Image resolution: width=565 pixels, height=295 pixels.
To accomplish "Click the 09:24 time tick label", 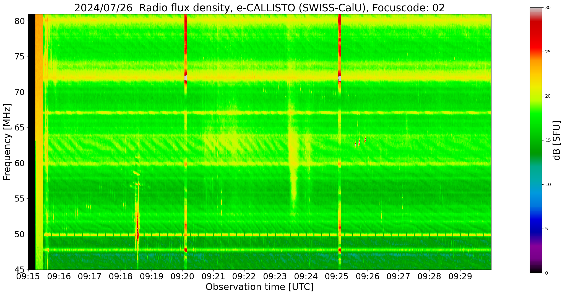I will pyautogui.click(x=306, y=276).
